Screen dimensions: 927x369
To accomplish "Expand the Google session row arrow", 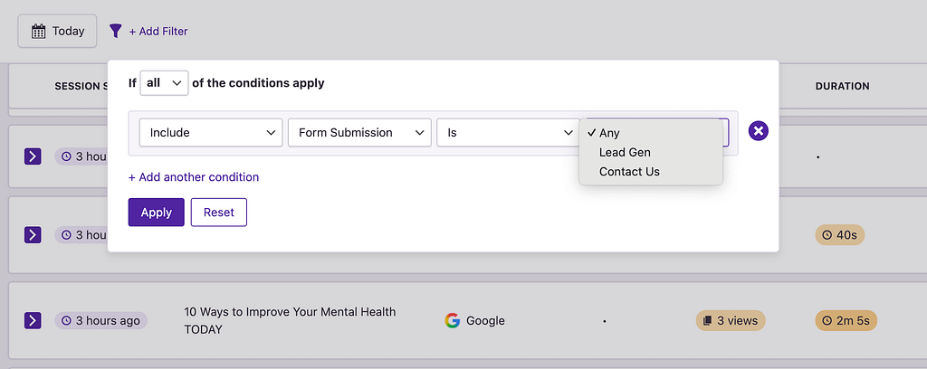I will [33, 320].
